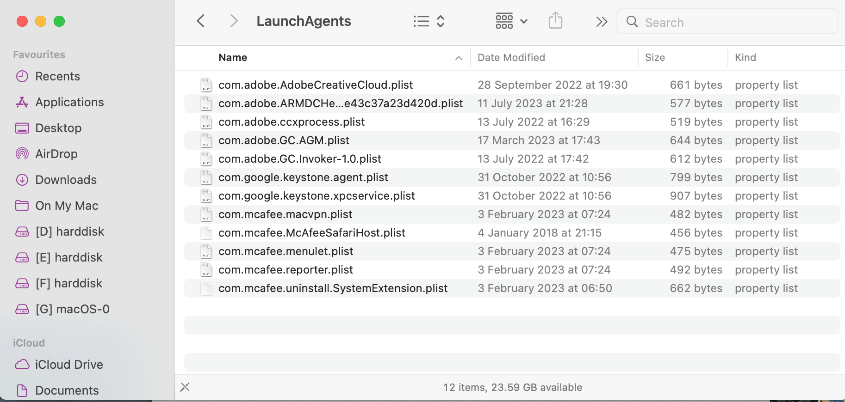
Task: Click the com.adobe.ccxprocess.plist file icon
Action: (206, 122)
